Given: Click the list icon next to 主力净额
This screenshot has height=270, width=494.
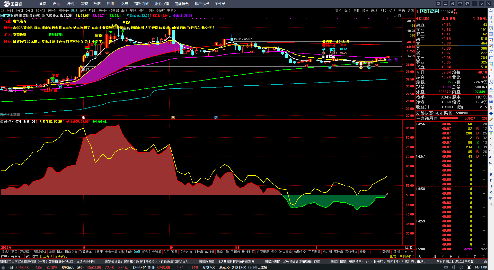Looking at the screenshot, I should [436, 118].
